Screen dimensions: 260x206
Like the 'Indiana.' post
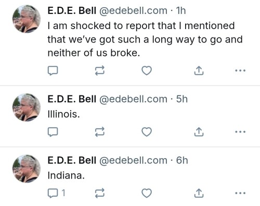click(147, 193)
